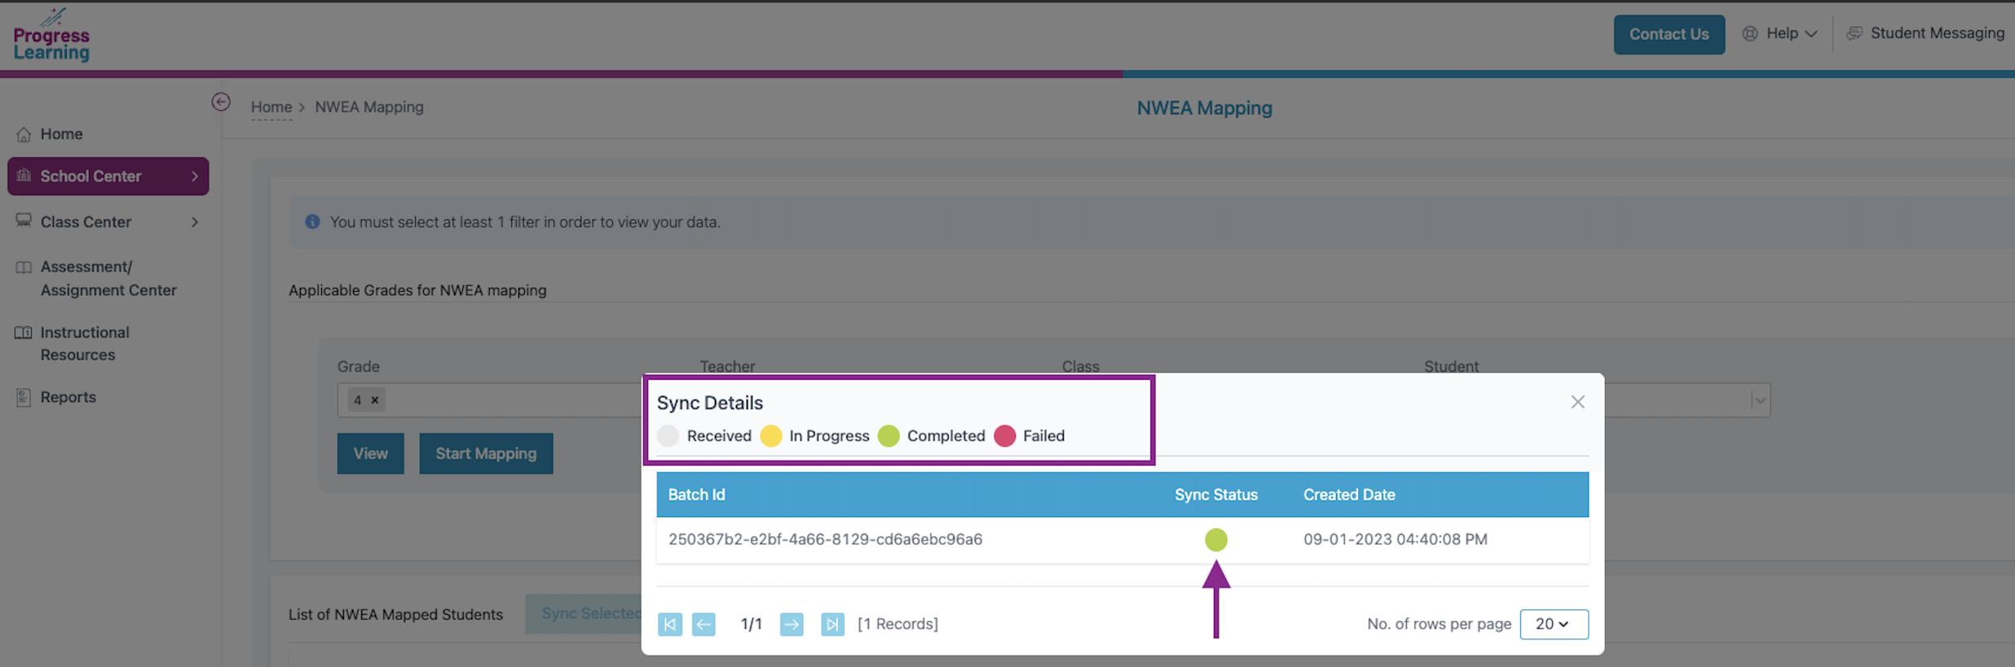Open Instructional Resources menu item
This screenshot has height=667, width=2015.
85,343
